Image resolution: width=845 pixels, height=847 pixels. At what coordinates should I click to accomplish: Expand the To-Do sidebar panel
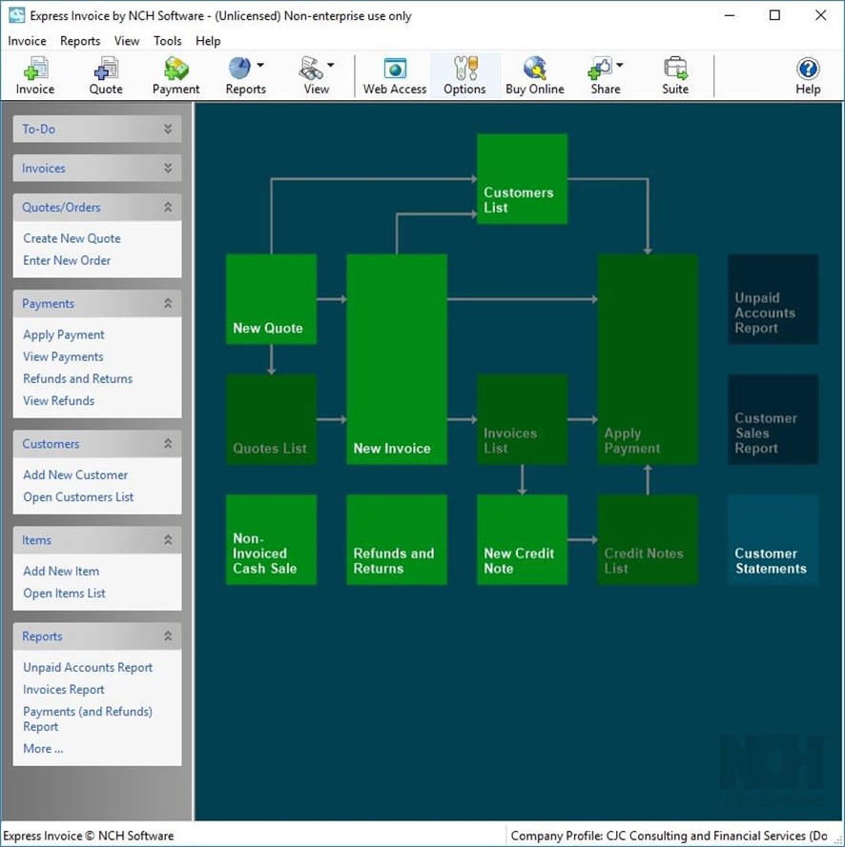pyautogui.click(x=168, y=130)
